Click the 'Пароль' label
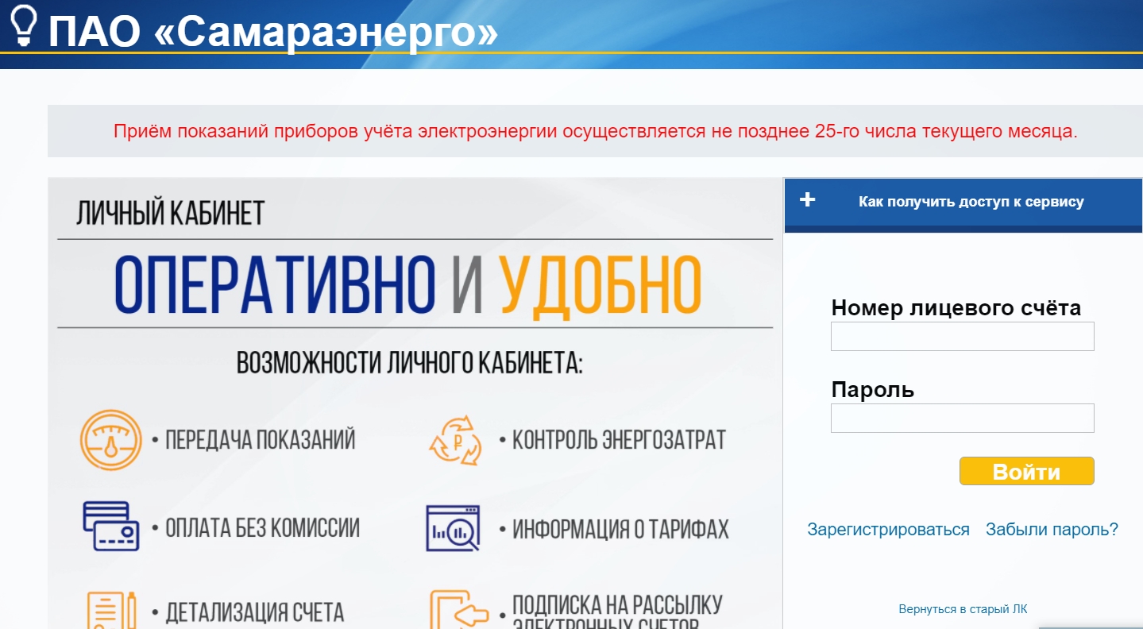 [873, 390]
